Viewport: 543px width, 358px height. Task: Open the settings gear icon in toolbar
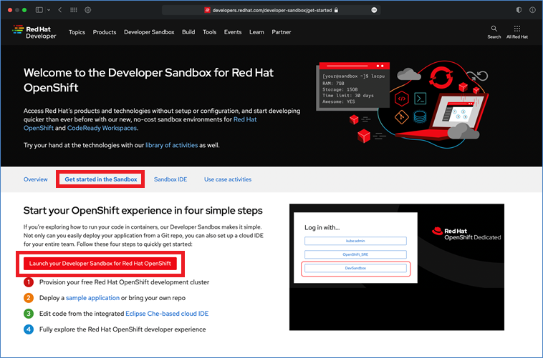tap(88, 10)
